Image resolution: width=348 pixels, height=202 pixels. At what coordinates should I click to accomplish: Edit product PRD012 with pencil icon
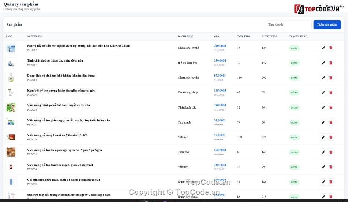pos(323,48)
